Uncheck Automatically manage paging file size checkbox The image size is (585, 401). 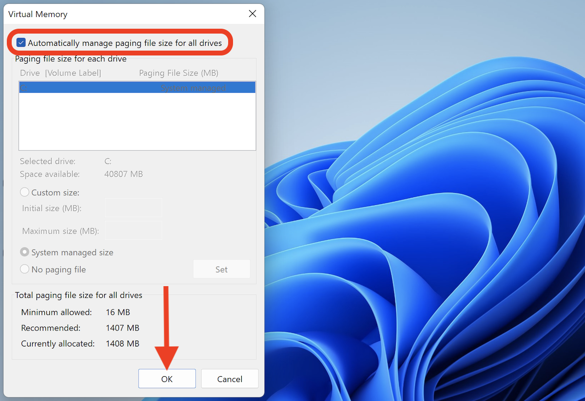pyautogui.click(x=21, y=43)
